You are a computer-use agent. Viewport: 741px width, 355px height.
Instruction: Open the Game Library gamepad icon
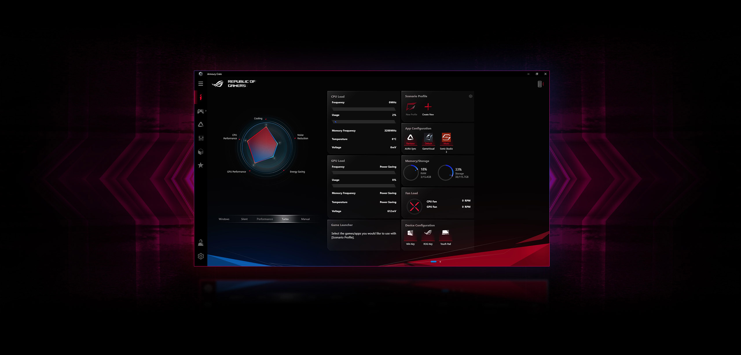coord(200,111)
